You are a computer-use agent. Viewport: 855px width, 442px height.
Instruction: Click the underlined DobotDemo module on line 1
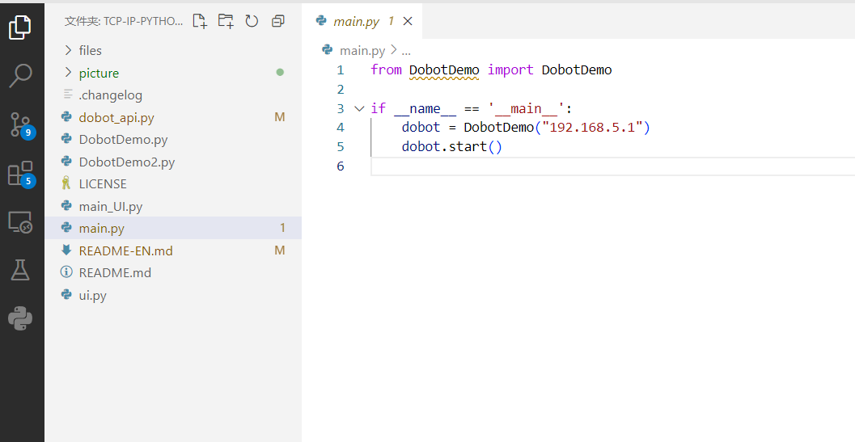point(444,70)
